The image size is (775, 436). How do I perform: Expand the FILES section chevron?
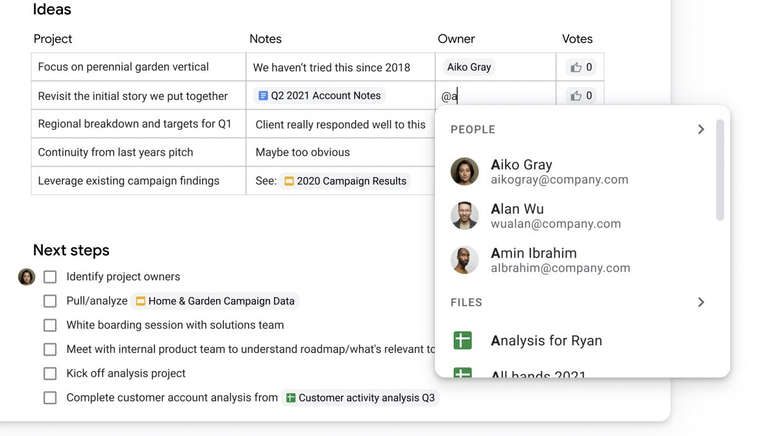(x=701, y=302)
